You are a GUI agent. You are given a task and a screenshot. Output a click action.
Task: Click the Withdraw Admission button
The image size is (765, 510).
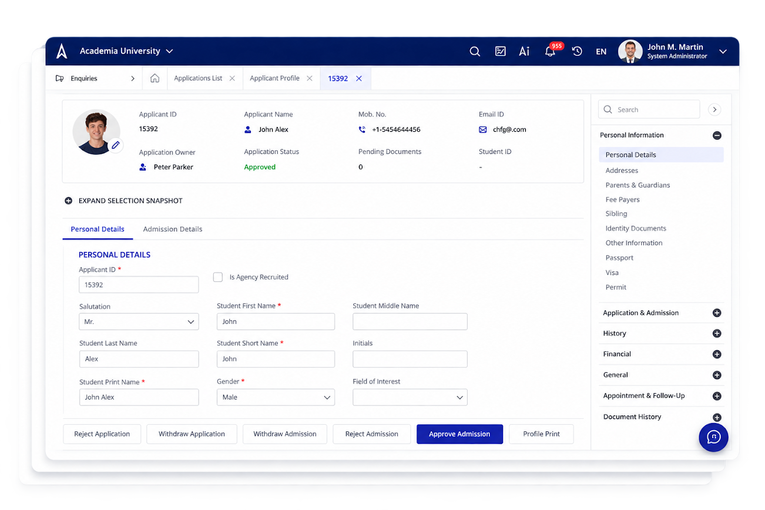(285, 434)
